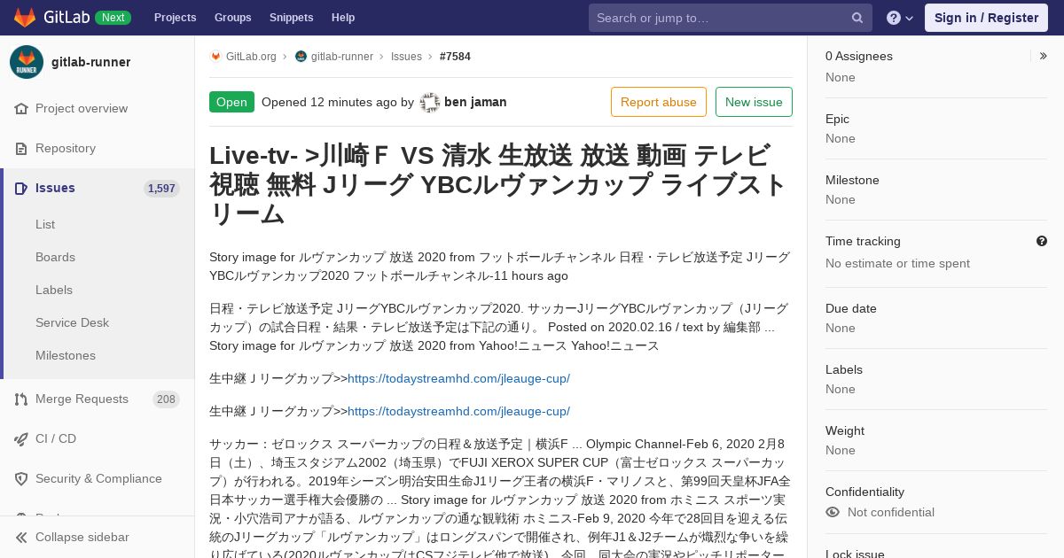
Task: Click the Due date section label
Action: [851, 308]
